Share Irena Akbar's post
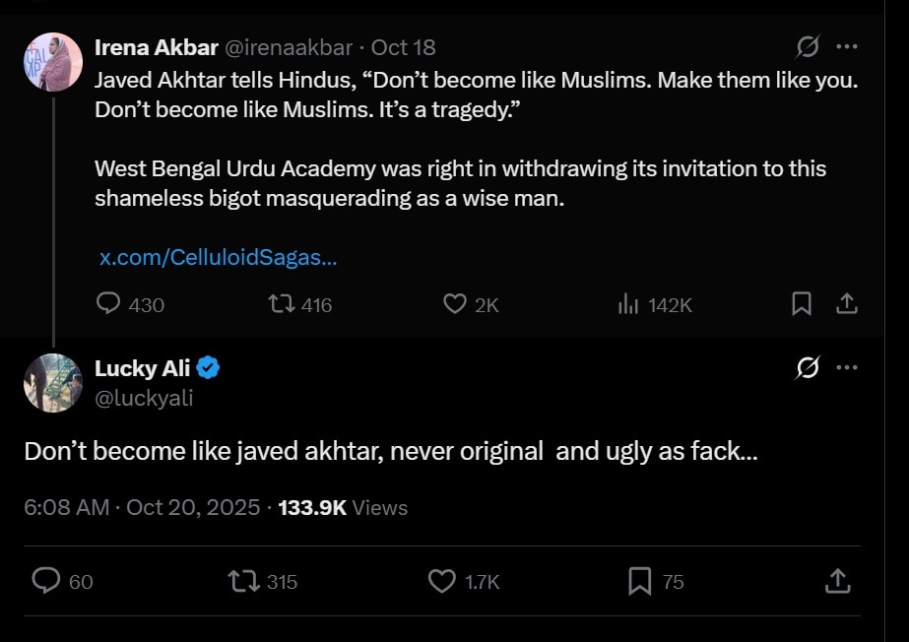The height and width of the screenshot is (642, 909). tap(846, 304)
